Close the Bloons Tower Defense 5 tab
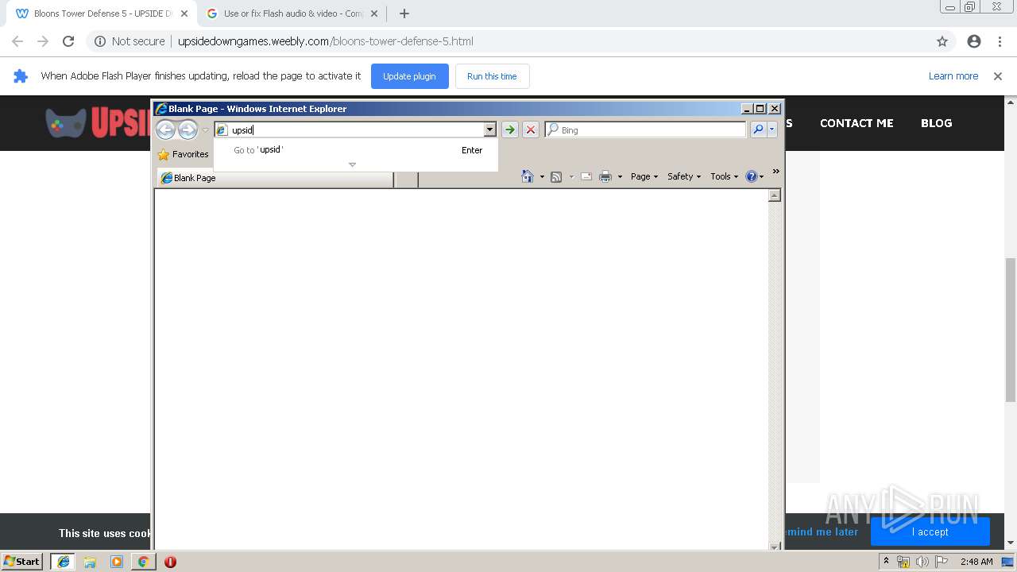 point(184,14)
